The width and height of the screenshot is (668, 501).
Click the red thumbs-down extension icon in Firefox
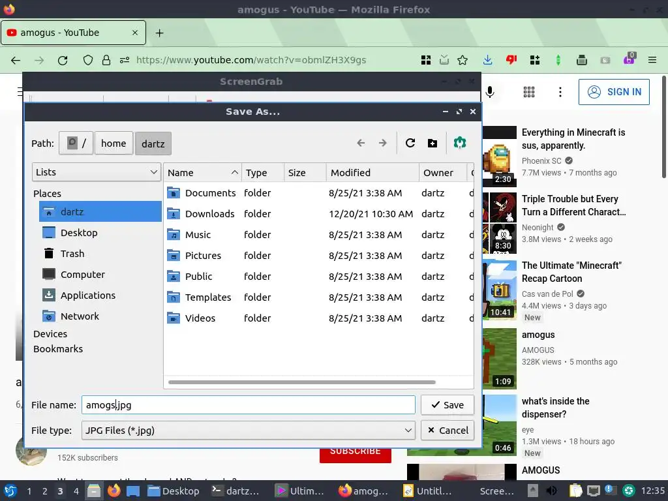coord(511,60)
